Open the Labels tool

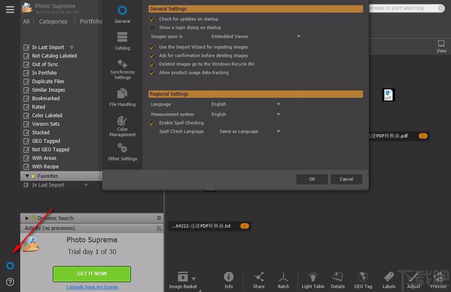point(389,280)
